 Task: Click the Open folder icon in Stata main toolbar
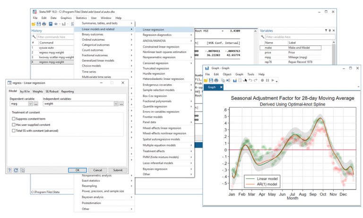[x=34, y=24]
